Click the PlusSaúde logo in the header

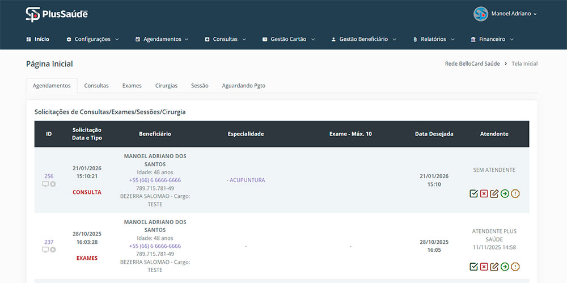[x=57, y=14]
